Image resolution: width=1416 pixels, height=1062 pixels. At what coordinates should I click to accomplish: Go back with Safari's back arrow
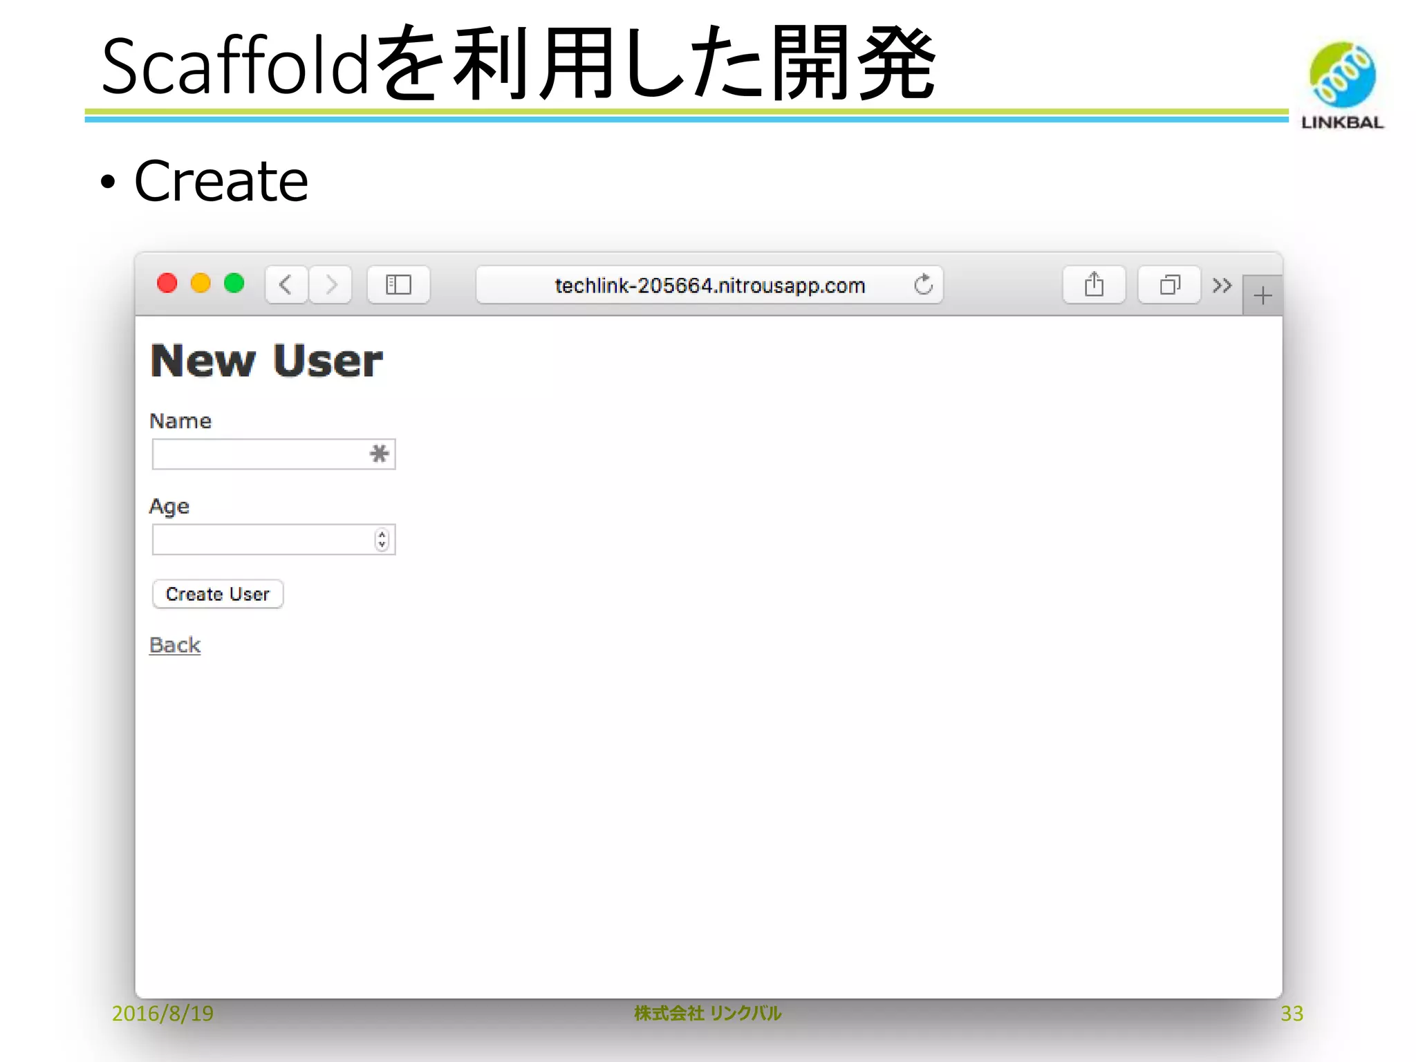(x=286, y=285)
